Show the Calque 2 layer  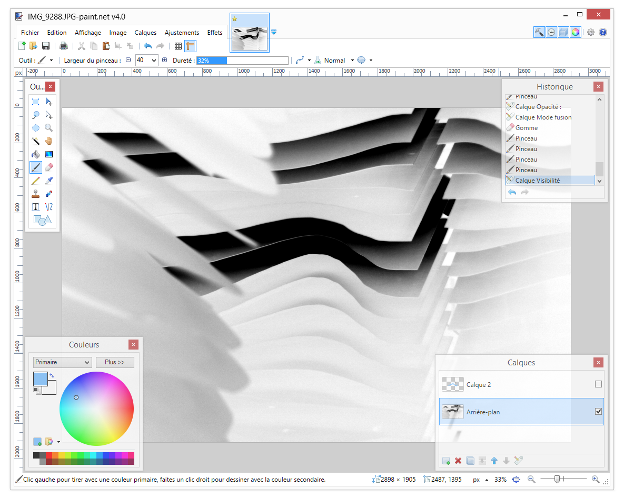click(x=598, y=384)
